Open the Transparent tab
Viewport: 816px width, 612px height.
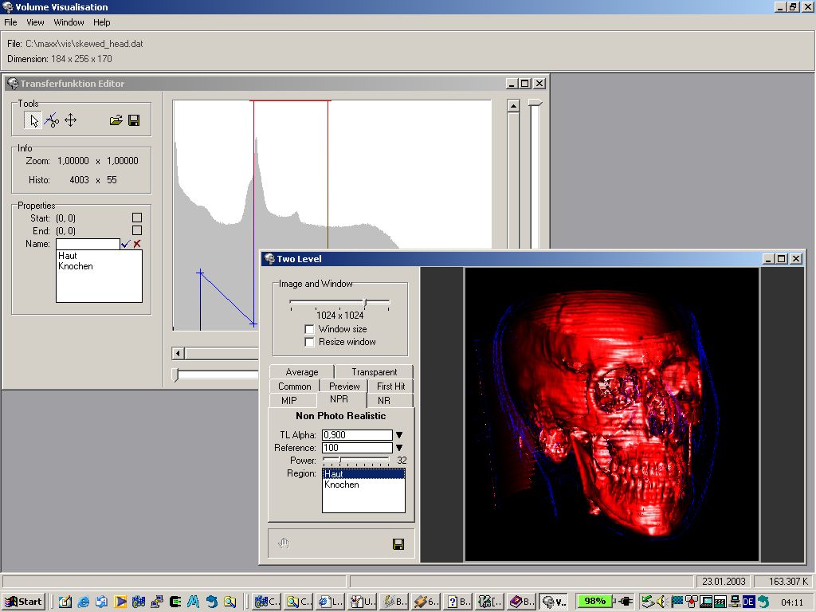(x=374, y=372)
